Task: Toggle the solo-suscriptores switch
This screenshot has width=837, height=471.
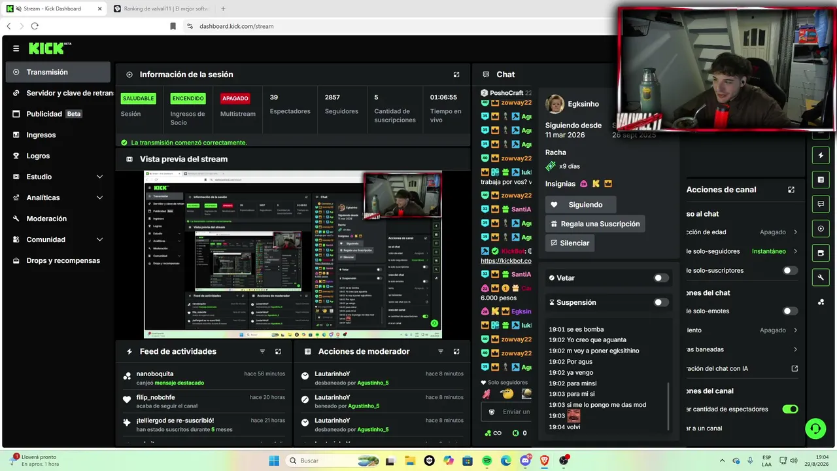Action: point(790,270)
